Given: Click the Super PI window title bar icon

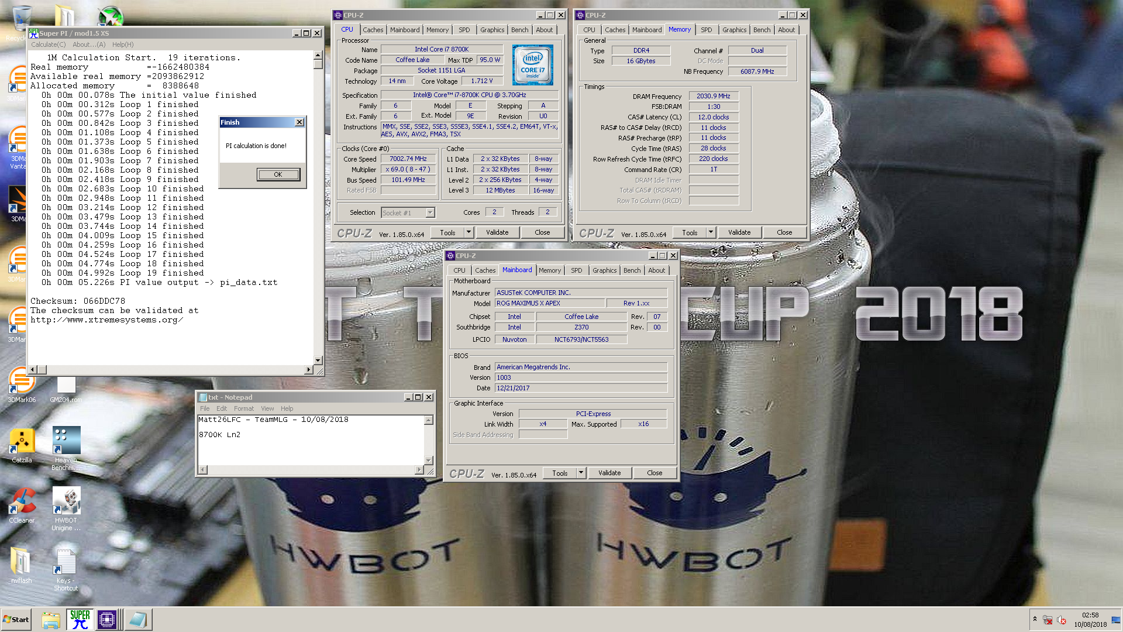Looking at the screenshot, I should click(x=34, y=33).
